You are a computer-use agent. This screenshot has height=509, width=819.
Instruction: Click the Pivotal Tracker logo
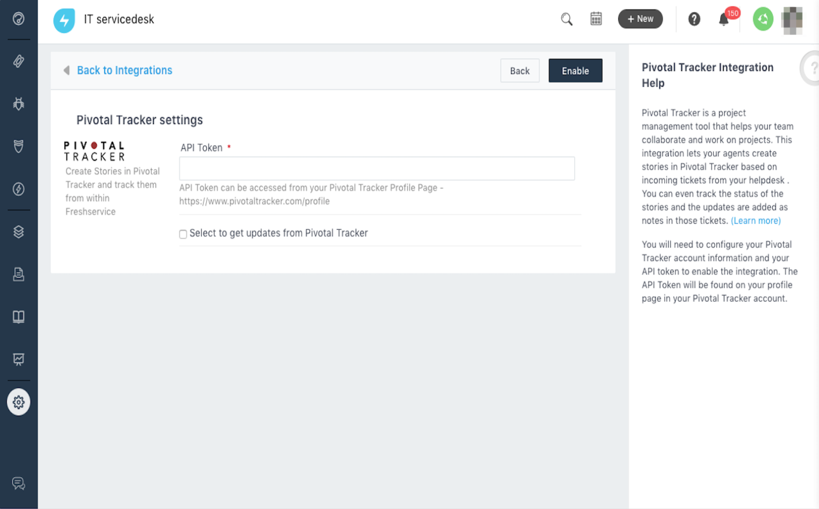point(94,151)
